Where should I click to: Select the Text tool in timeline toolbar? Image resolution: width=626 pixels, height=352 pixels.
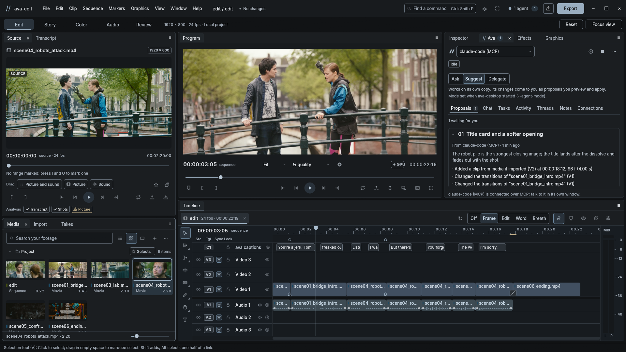pos(185,320)
